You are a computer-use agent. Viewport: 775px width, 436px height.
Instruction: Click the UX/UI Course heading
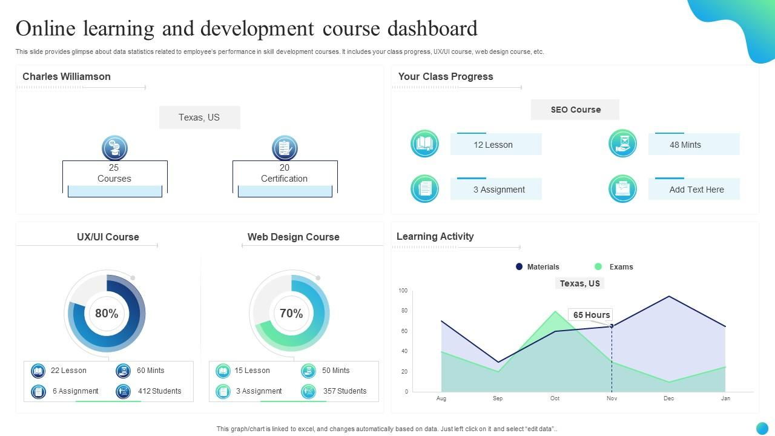[108, 237]
